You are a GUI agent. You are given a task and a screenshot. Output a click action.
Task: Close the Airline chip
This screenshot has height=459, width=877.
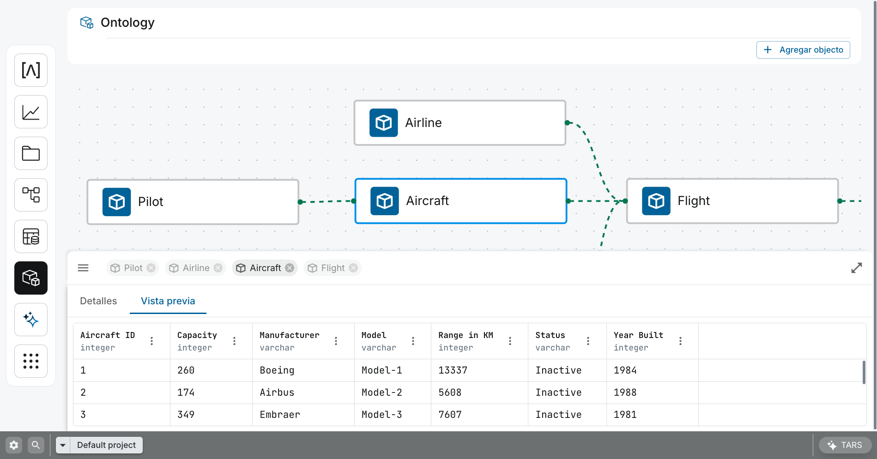tap(218, 268)
